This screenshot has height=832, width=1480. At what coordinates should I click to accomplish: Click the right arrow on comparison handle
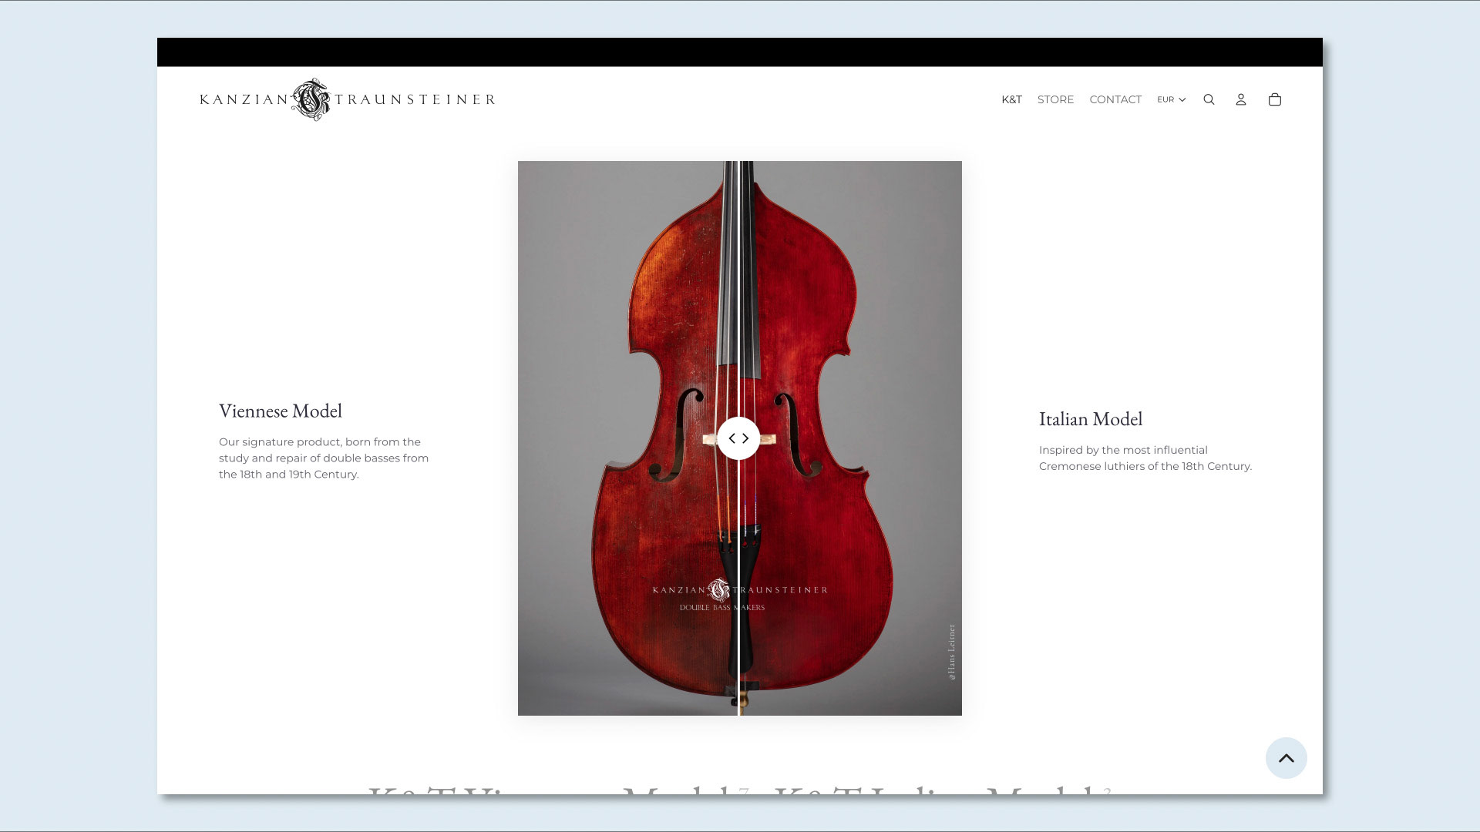(746, 438)
